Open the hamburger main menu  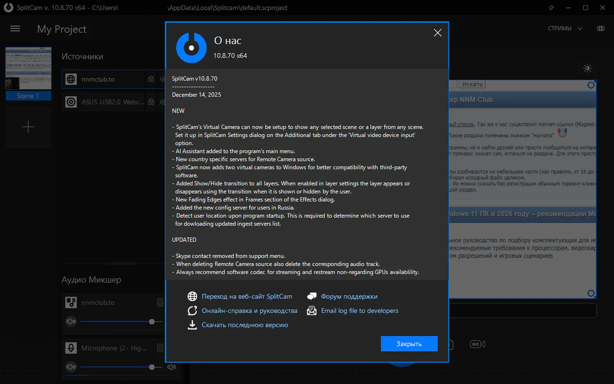pos(15,28)
